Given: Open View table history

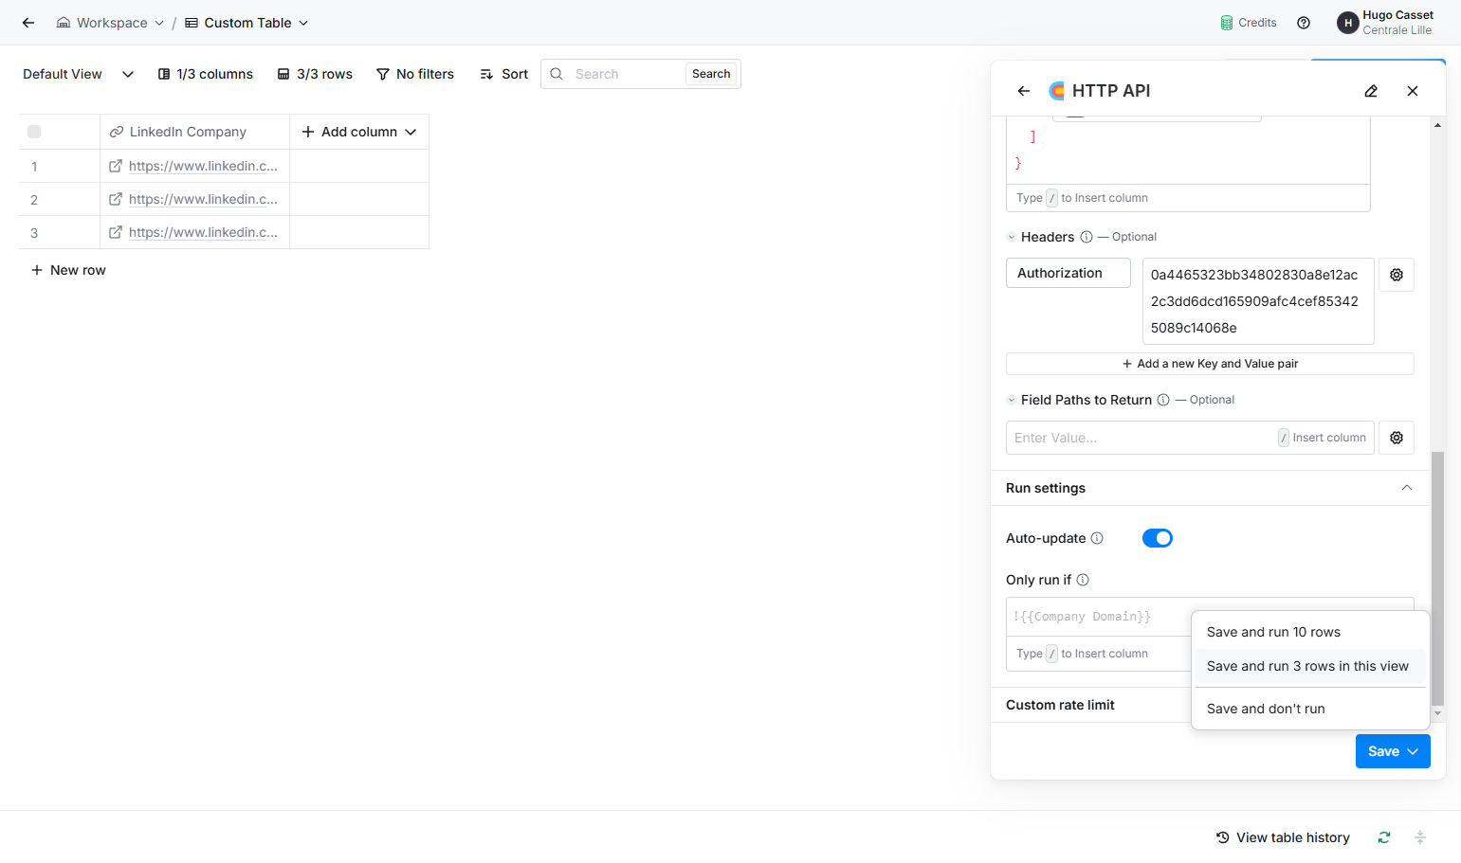Looking at the screenshot, I should click(1283, 837).
